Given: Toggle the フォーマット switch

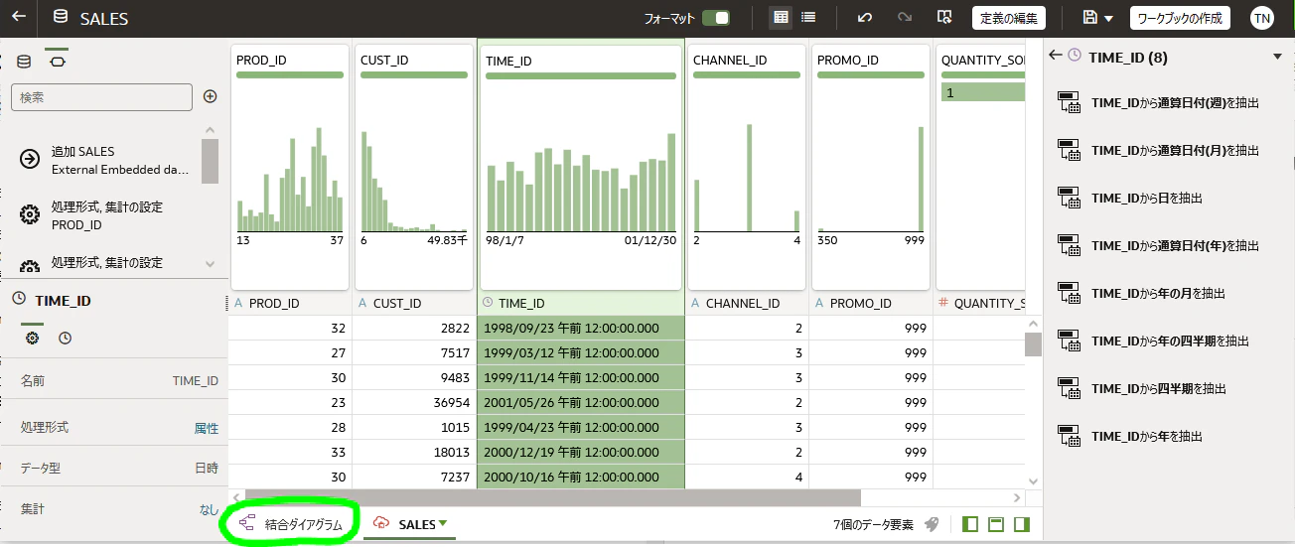Looking at the screenshot, I should click(716, 18).
